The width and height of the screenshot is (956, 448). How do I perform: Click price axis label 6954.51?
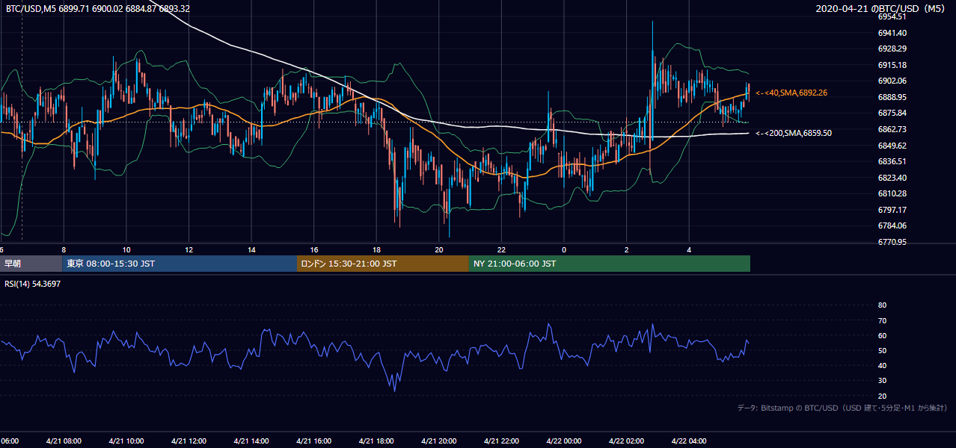892,16
